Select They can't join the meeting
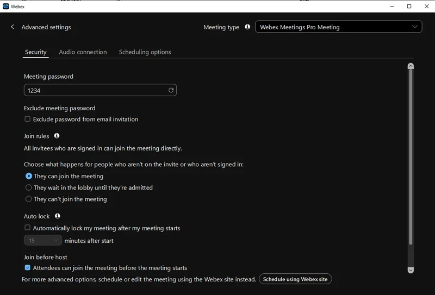Viewport: 435px width, 295px height. pyautogui.click(x=29, y=199)
